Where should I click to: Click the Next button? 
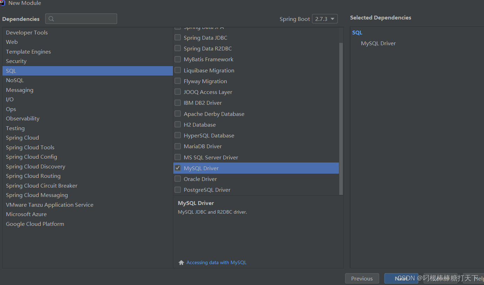point(401,278)
